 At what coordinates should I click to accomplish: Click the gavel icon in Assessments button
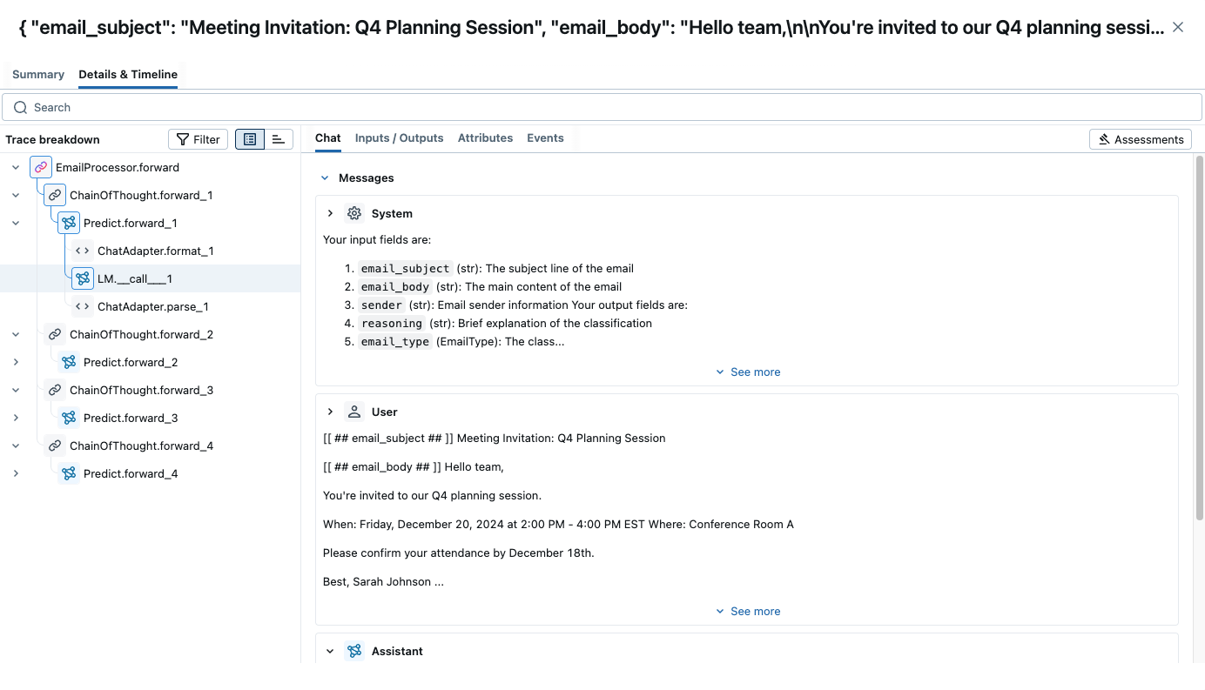click(x=1105, y=138)
